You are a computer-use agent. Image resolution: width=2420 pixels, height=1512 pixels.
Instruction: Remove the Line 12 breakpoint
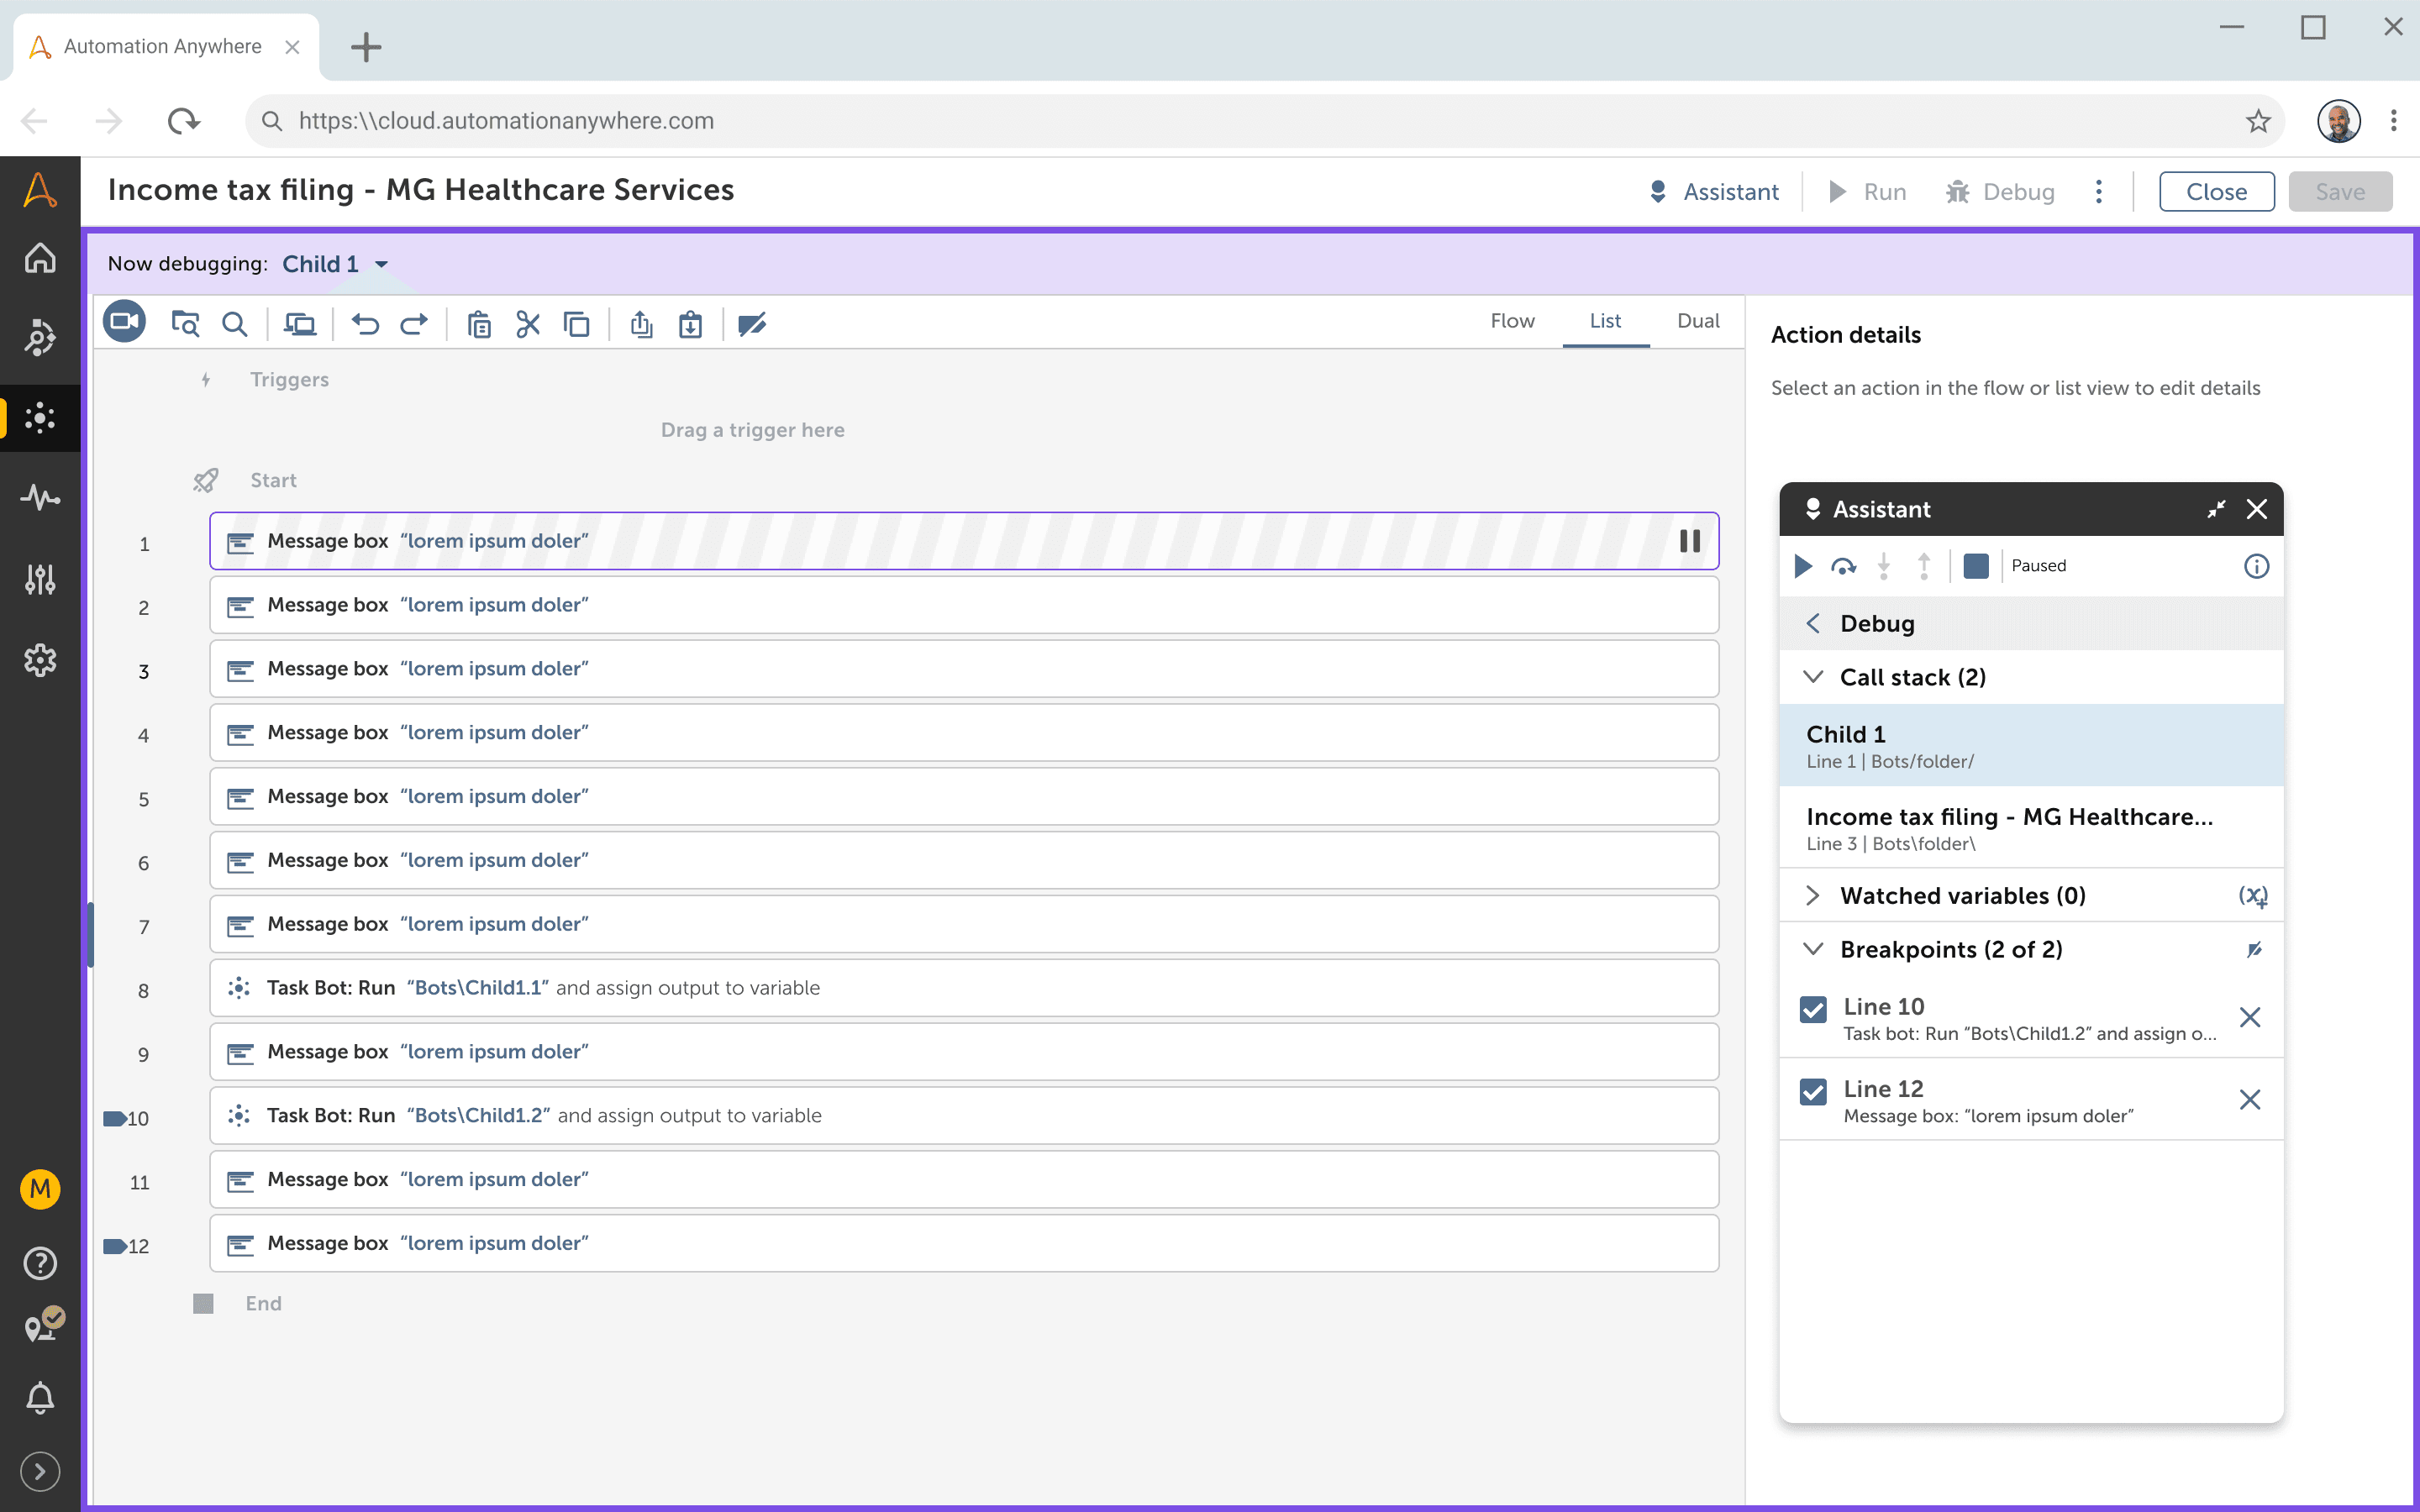pos(2250,1100)
